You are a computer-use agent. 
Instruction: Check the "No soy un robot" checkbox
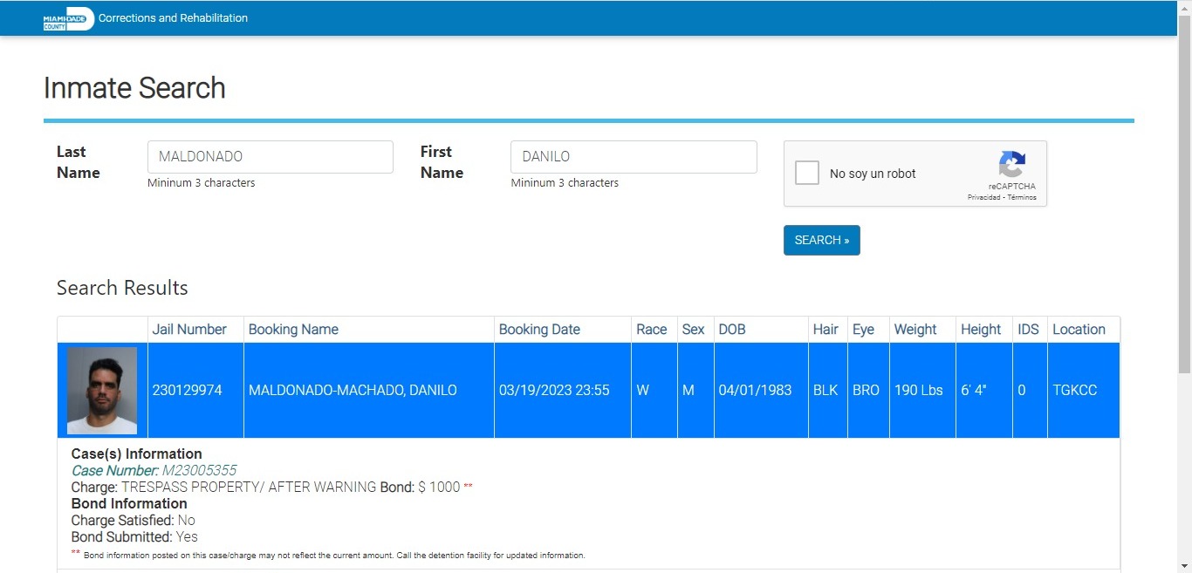click(x=807, y=173)
